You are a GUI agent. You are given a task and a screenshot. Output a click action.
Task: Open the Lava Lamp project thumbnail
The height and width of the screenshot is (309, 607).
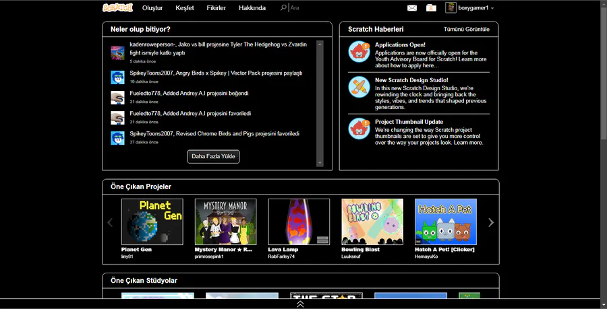299,221
